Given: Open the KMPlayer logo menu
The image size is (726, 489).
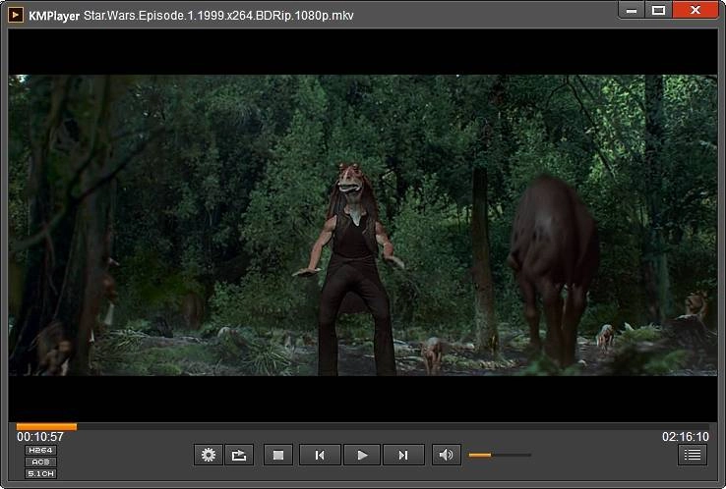Looking at the screenshot, I should click(x=16, y=15).
